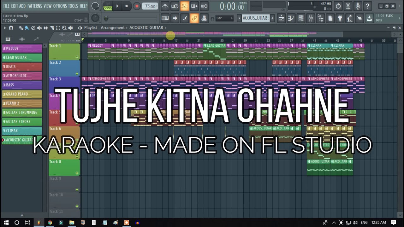Click the 0:00:00 time display
Viewport: 404px width, 227px height.
[232, 6]
